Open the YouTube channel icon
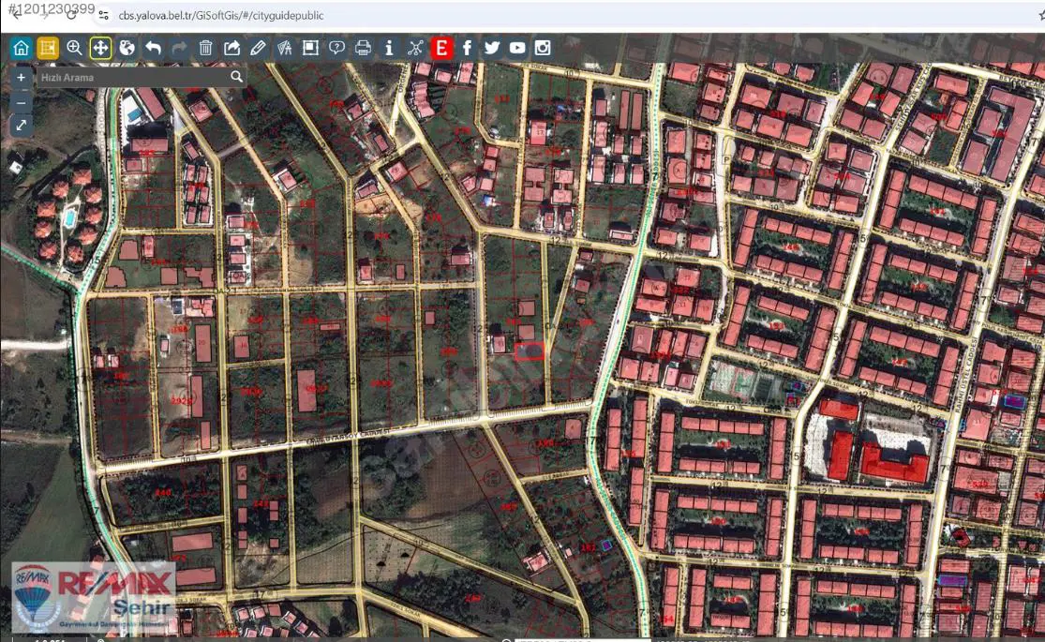This screenshot has width=1045, height=642. click(517, 48)
